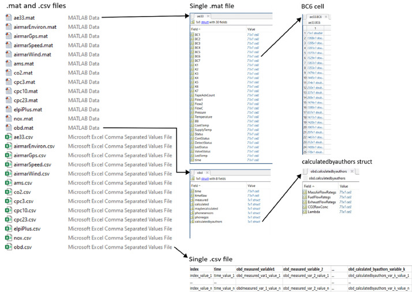The height and width of the screenshot is (292, 412).
Task: Open the 71x1 cell value of MassAirFlowRategs
Action: pyautogui.click(x=345, y=192)
